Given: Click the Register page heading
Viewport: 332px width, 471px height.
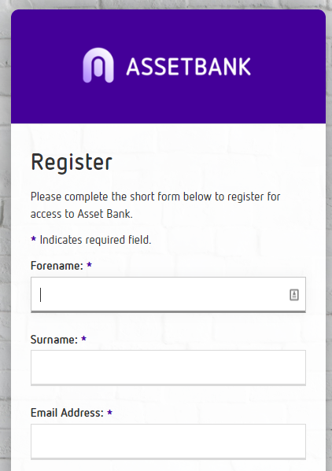Looking at the screenshot, I should (72, 163).
